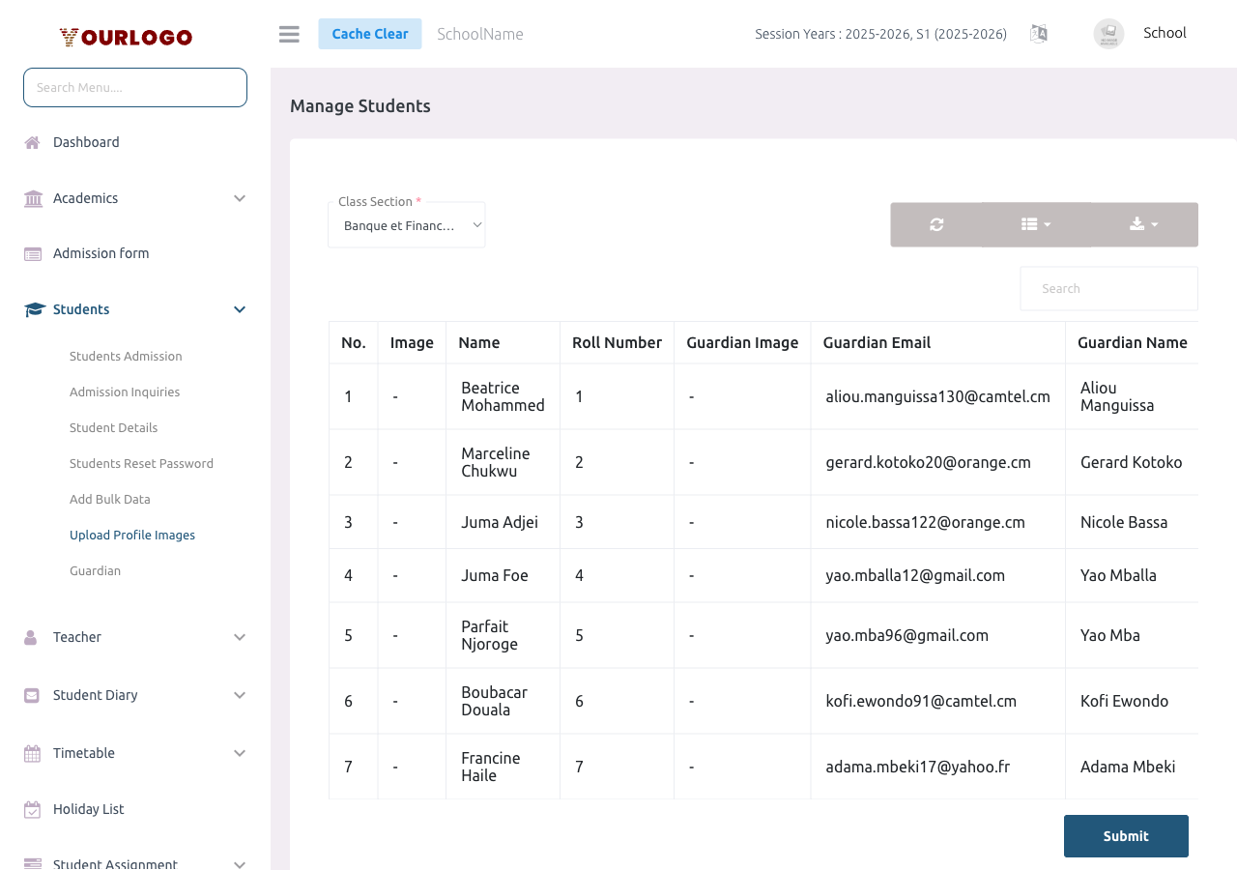Click the Cache Clear button
The image size is (1237, 870).
370,33
